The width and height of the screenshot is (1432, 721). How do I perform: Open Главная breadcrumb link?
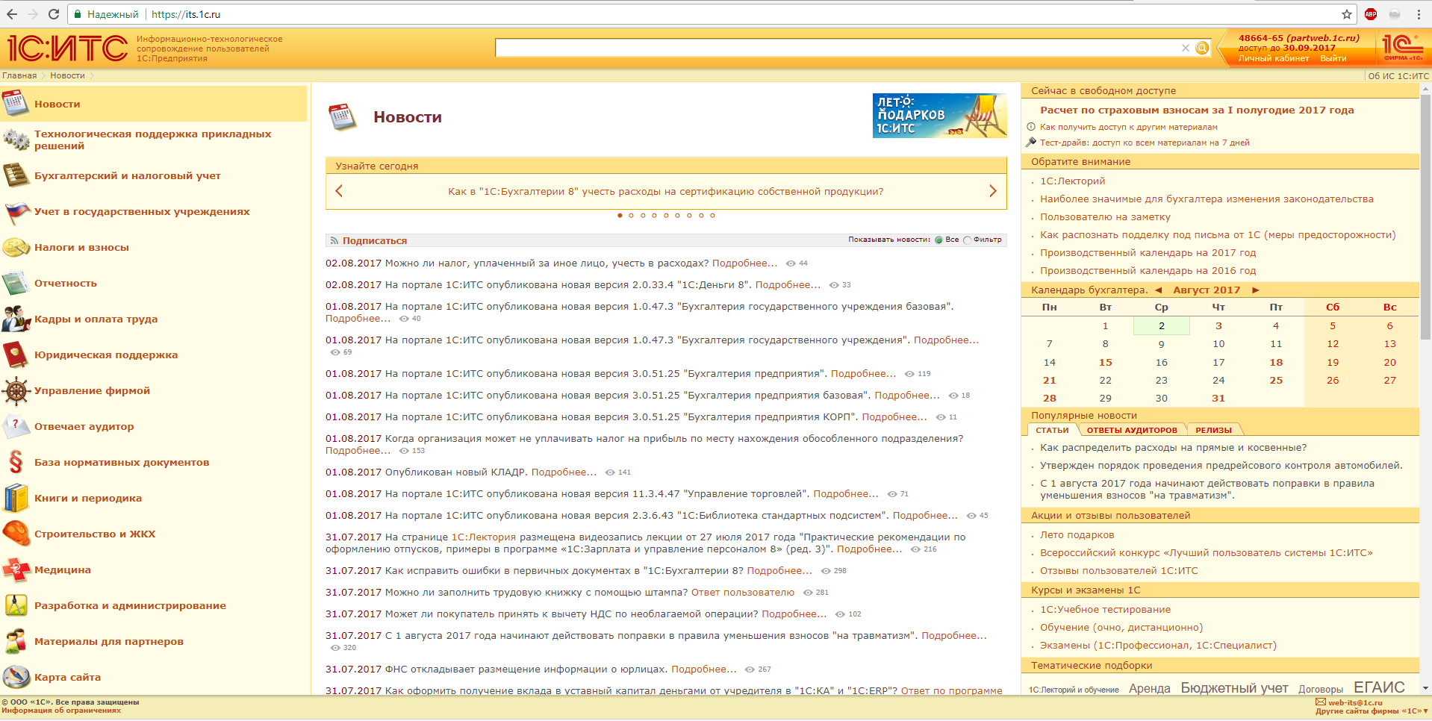click(19, 75)
